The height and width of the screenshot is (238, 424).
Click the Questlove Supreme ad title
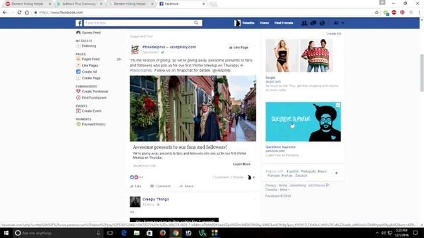(x=280, y=147)
